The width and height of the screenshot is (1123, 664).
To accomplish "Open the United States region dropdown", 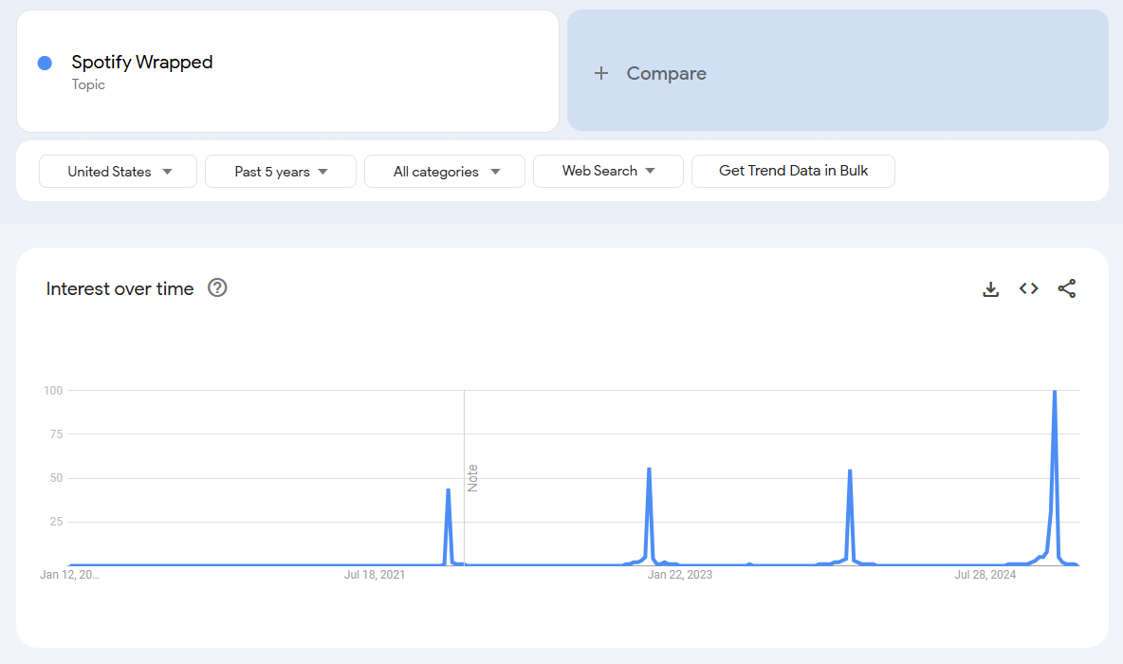I will coord(119,171).
